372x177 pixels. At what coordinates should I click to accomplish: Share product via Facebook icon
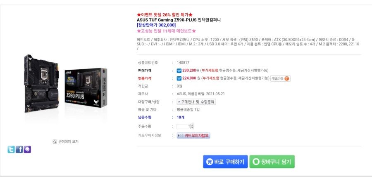(x=19, y=149)
